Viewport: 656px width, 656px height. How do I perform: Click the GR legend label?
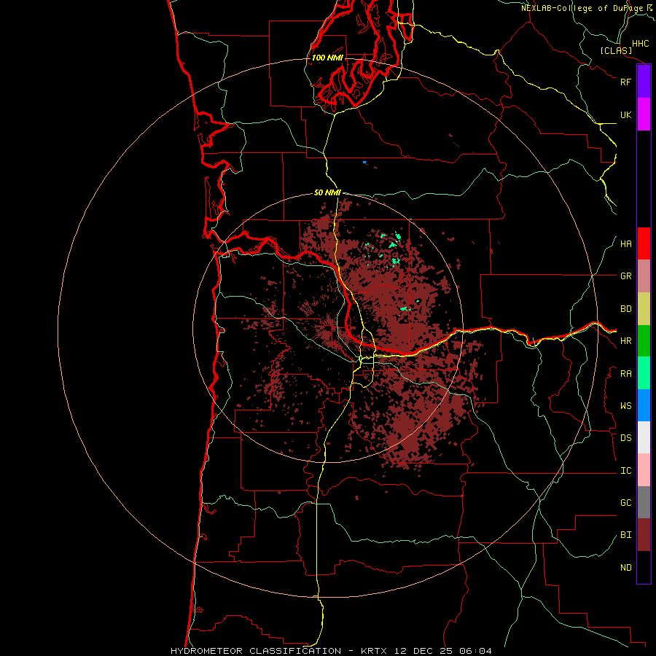click(x=626, y=276)
